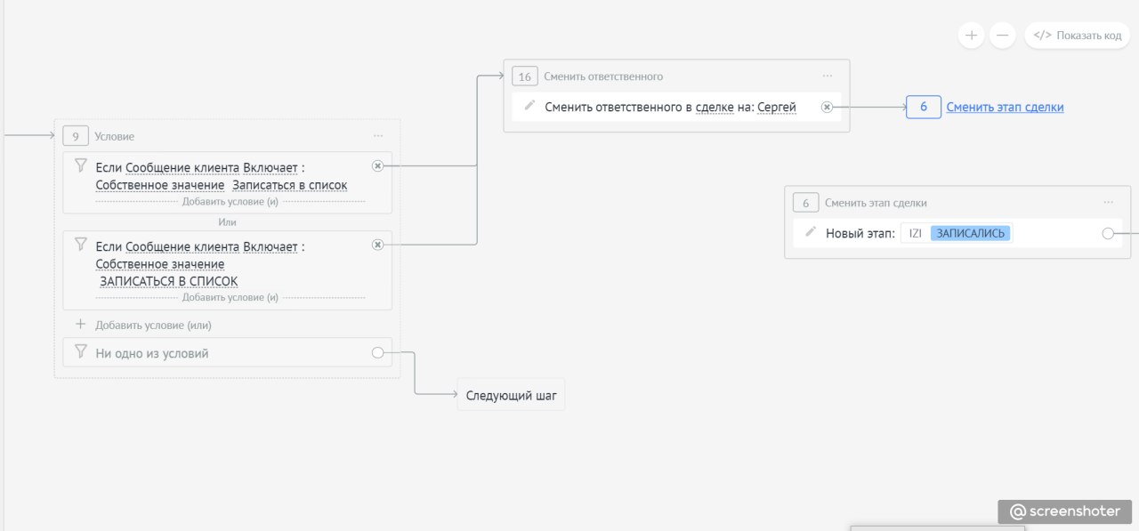Click the Показать код button
The width and height of the screenshot is (1139, 531).
1078,36
